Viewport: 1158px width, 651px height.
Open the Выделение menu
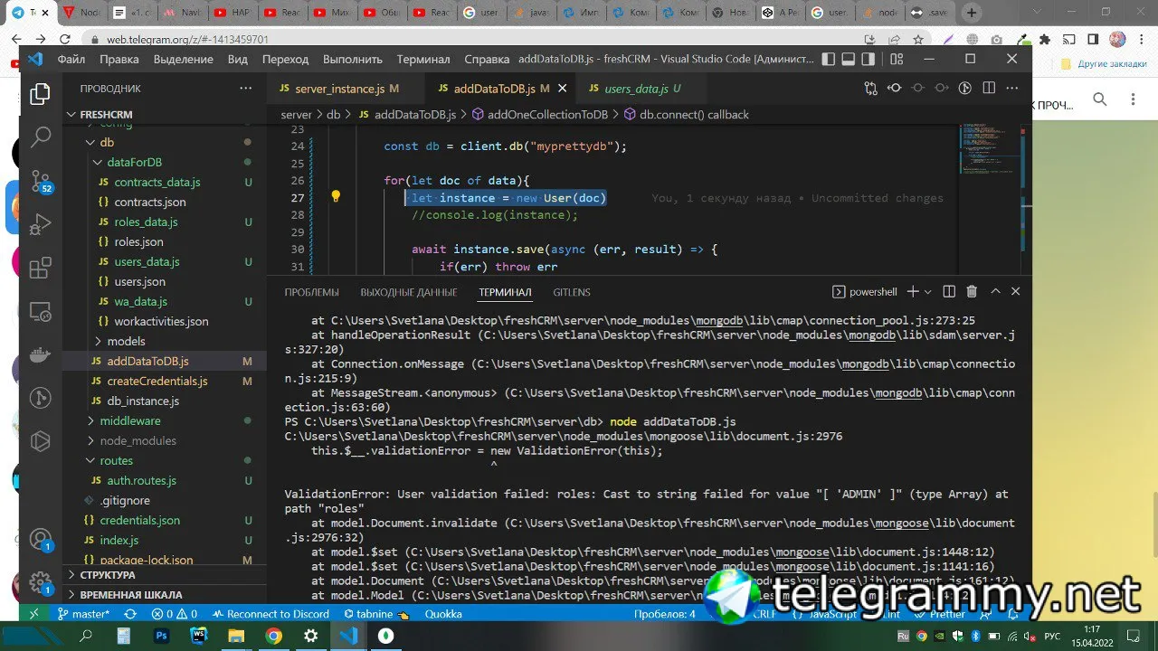pos(184,59)
